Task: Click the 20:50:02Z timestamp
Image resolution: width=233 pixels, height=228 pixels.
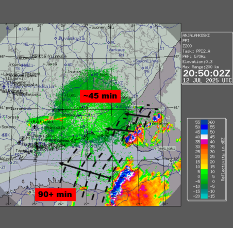Action: pos(207,73)
